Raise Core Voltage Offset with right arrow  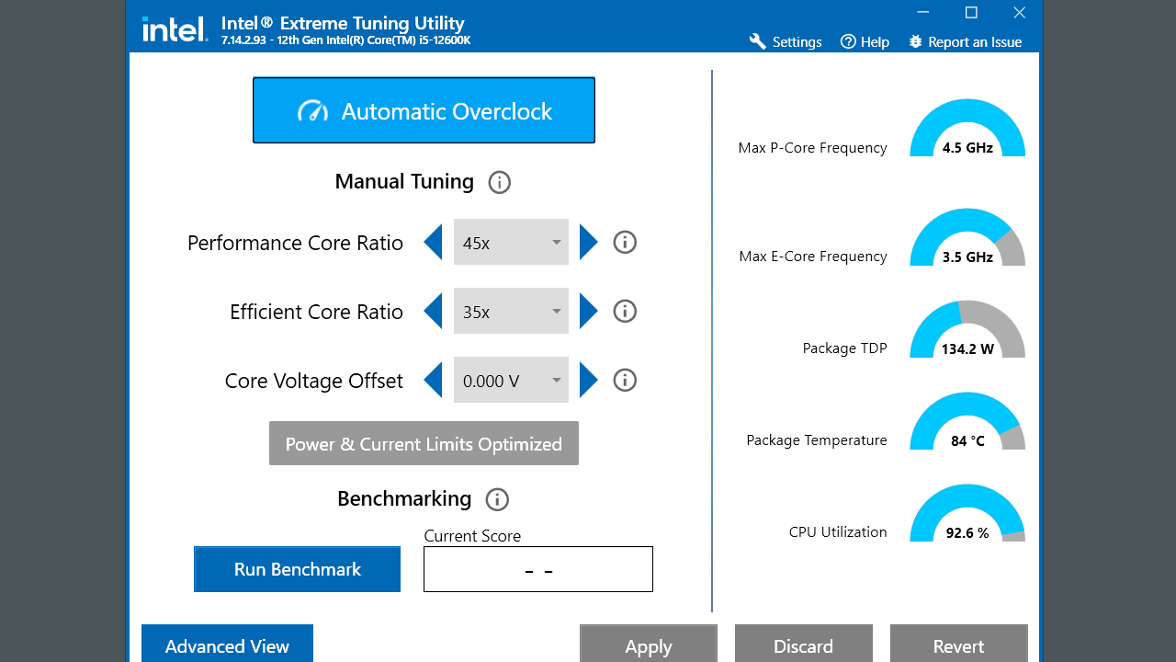pos(589,381)
